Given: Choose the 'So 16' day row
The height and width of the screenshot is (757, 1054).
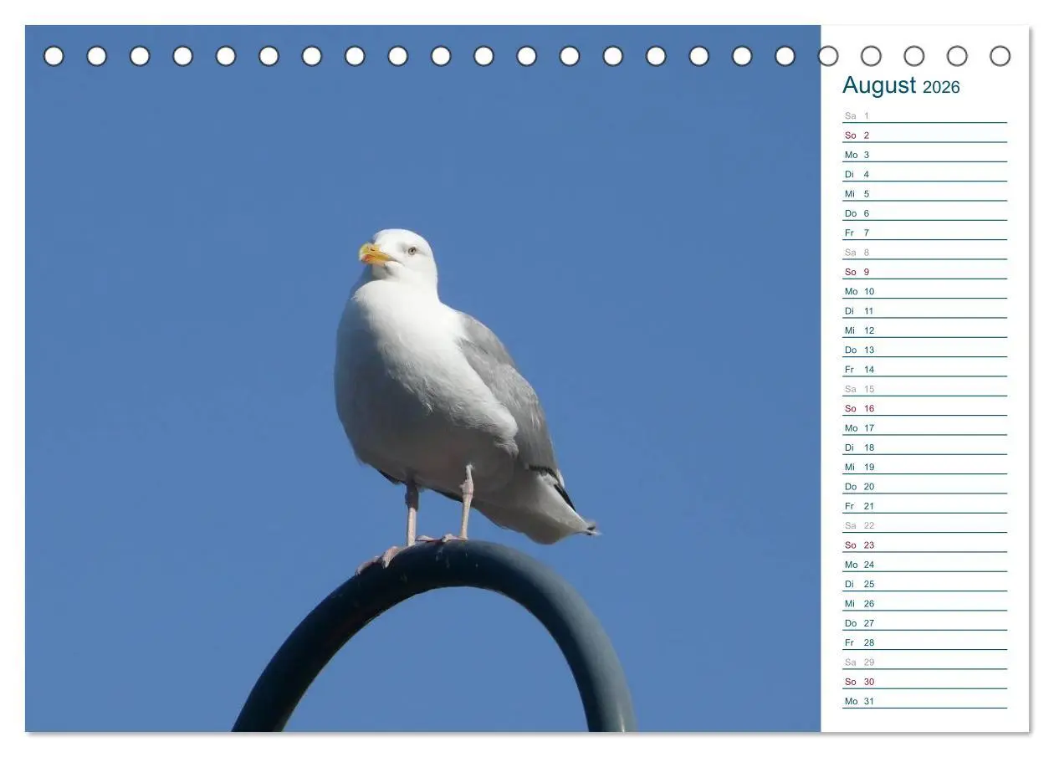Looking at the screenshot, I should (924, 408).
